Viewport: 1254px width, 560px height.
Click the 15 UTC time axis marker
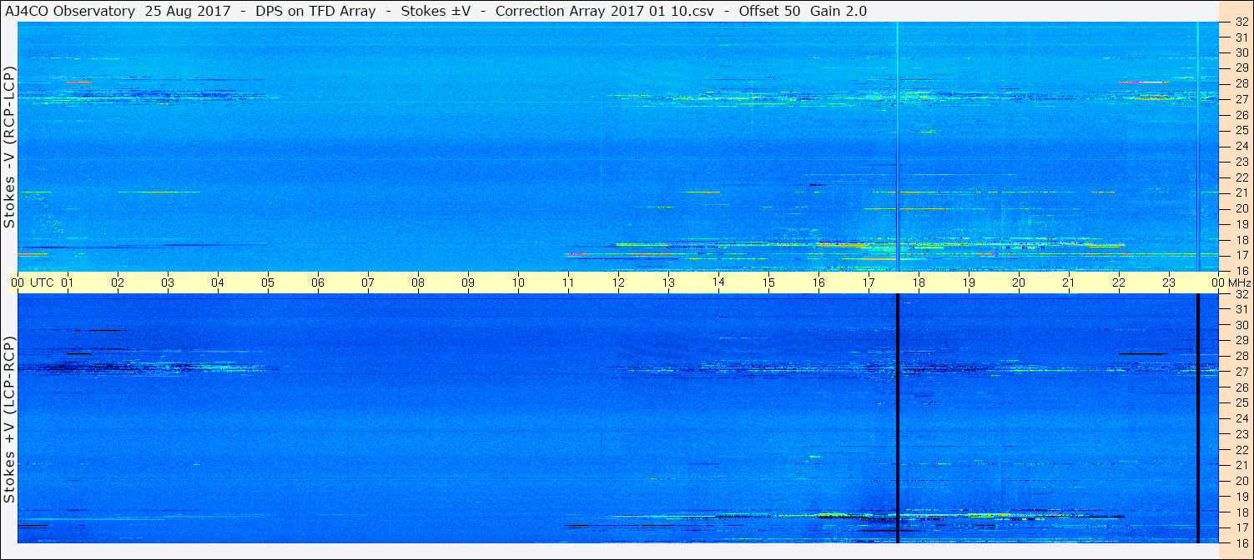click(x=768, y=283)
